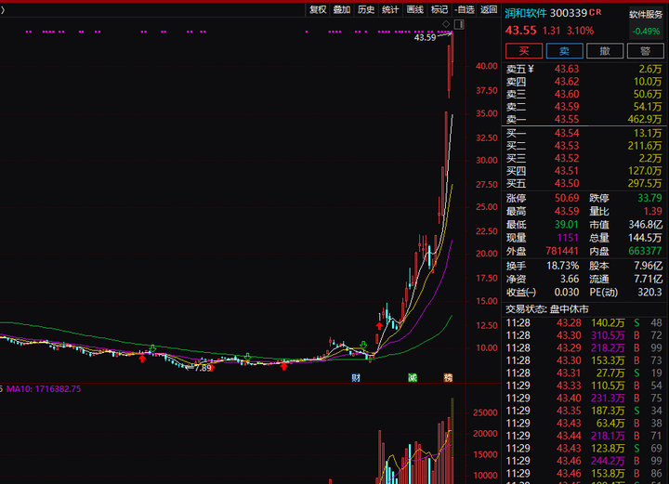Click the 减 marker icon on the chart
Screen dimensions: 669x484
(x=413, y=377)
